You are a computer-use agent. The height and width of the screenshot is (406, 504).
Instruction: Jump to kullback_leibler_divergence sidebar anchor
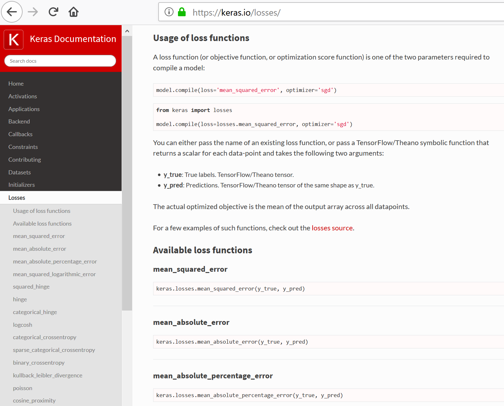[x=47, y=375]
